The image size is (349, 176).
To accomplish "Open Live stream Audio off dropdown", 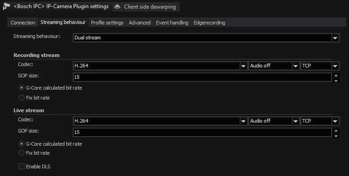I will coord(274,121).
